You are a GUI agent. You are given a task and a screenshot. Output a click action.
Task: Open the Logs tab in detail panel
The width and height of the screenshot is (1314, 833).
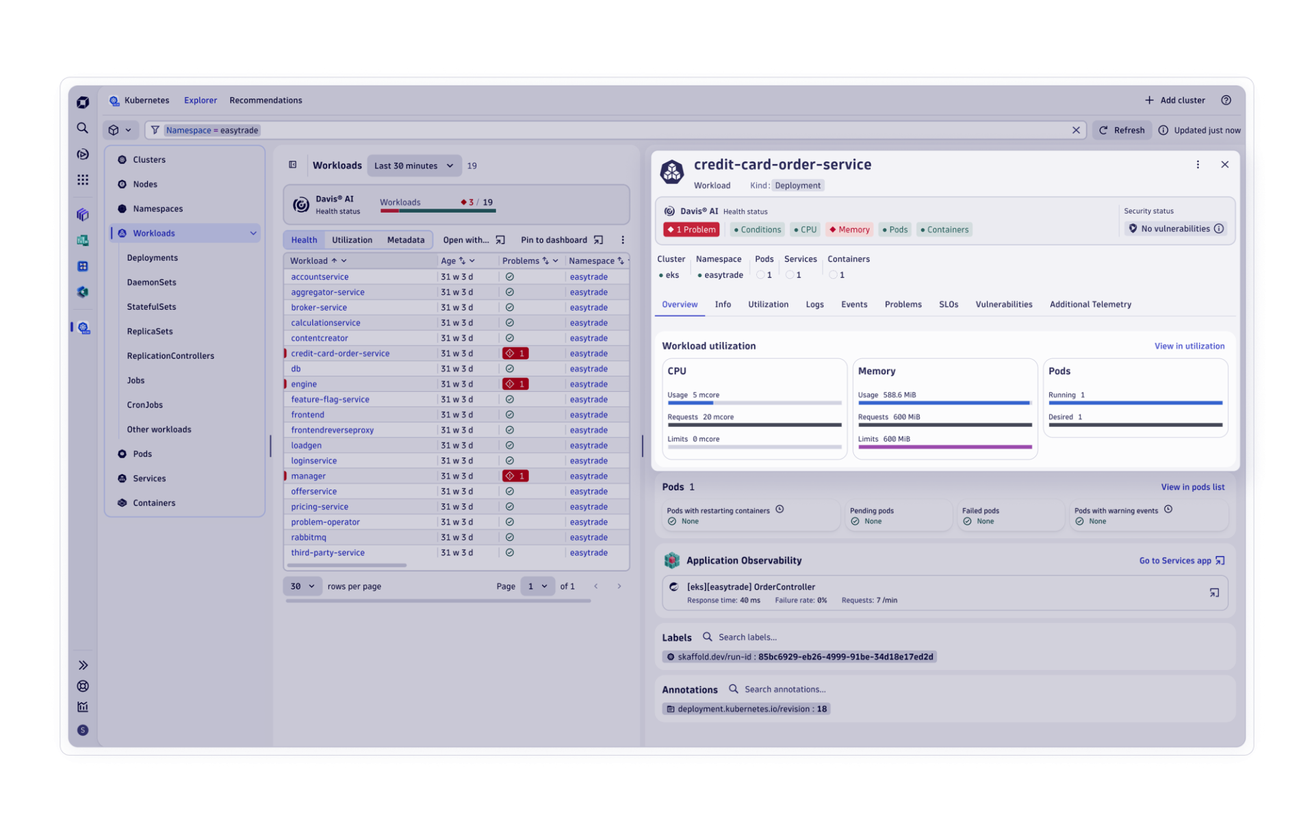[814, 304]
